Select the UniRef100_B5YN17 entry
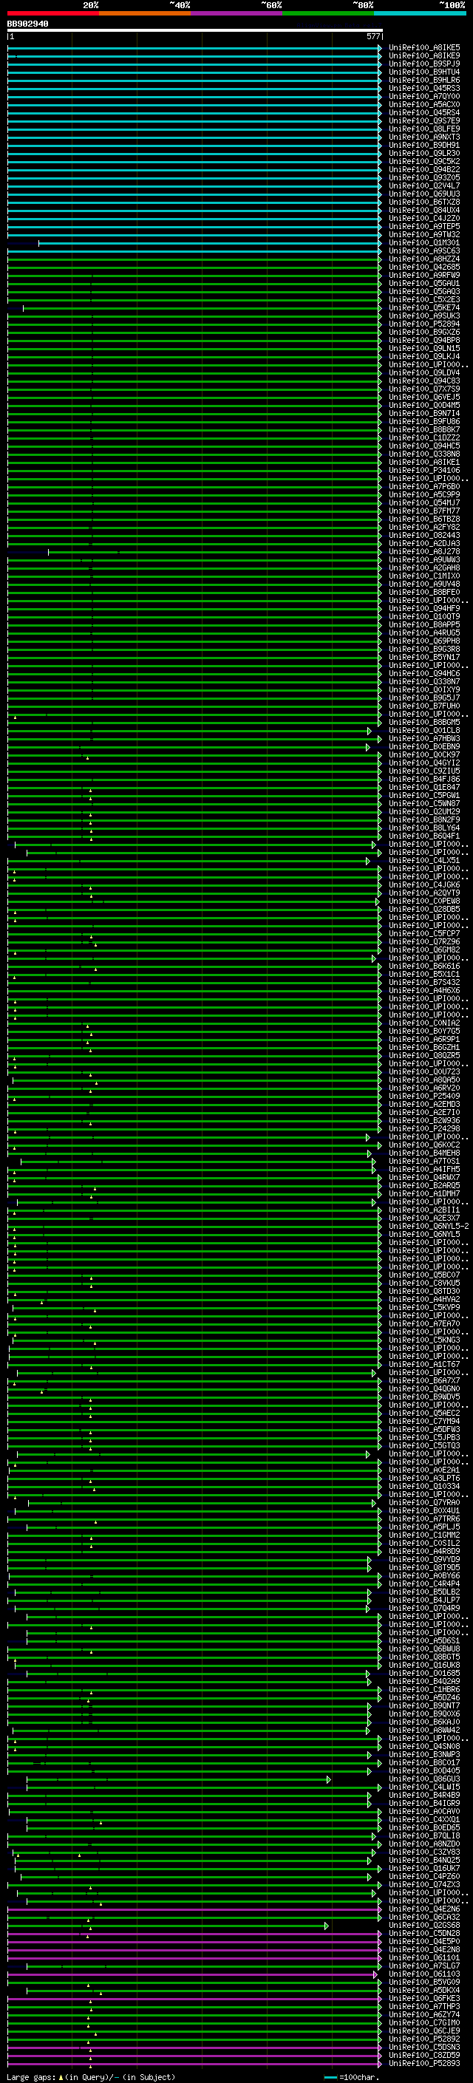The width and height of the screenshot is (473, 2083). tap(424, 657)
